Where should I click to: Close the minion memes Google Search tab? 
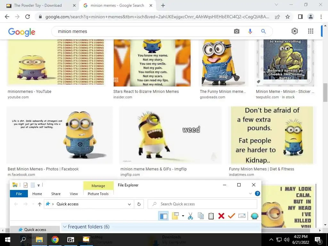(151, 6)
